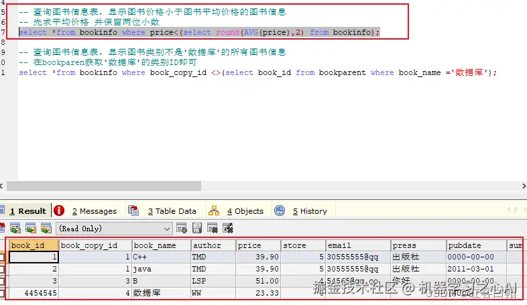527x305 pixels.
Task: Switch to the Messages tab
Action: (x=95, y=211)
